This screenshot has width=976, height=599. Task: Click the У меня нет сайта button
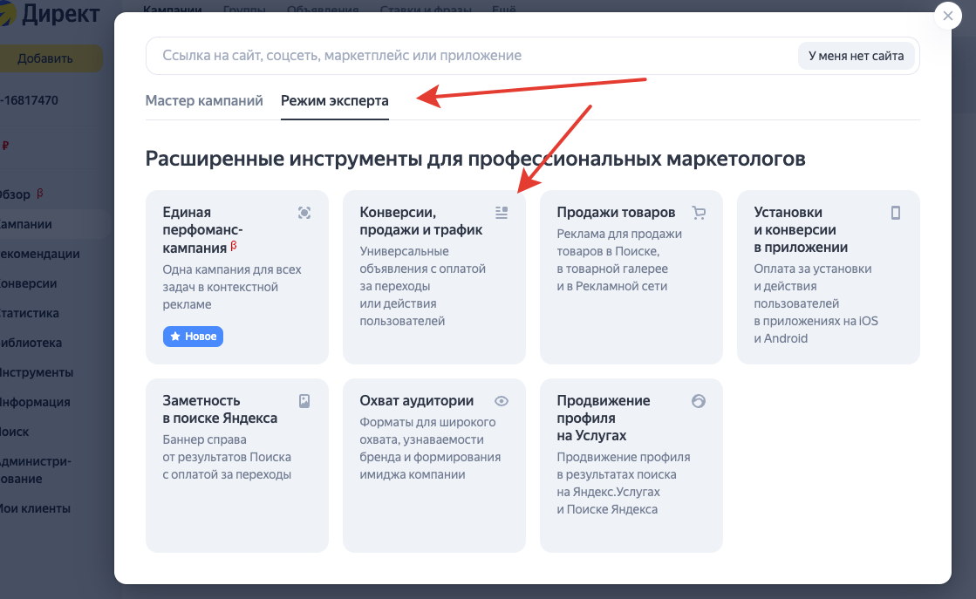[x=856, y=56]
